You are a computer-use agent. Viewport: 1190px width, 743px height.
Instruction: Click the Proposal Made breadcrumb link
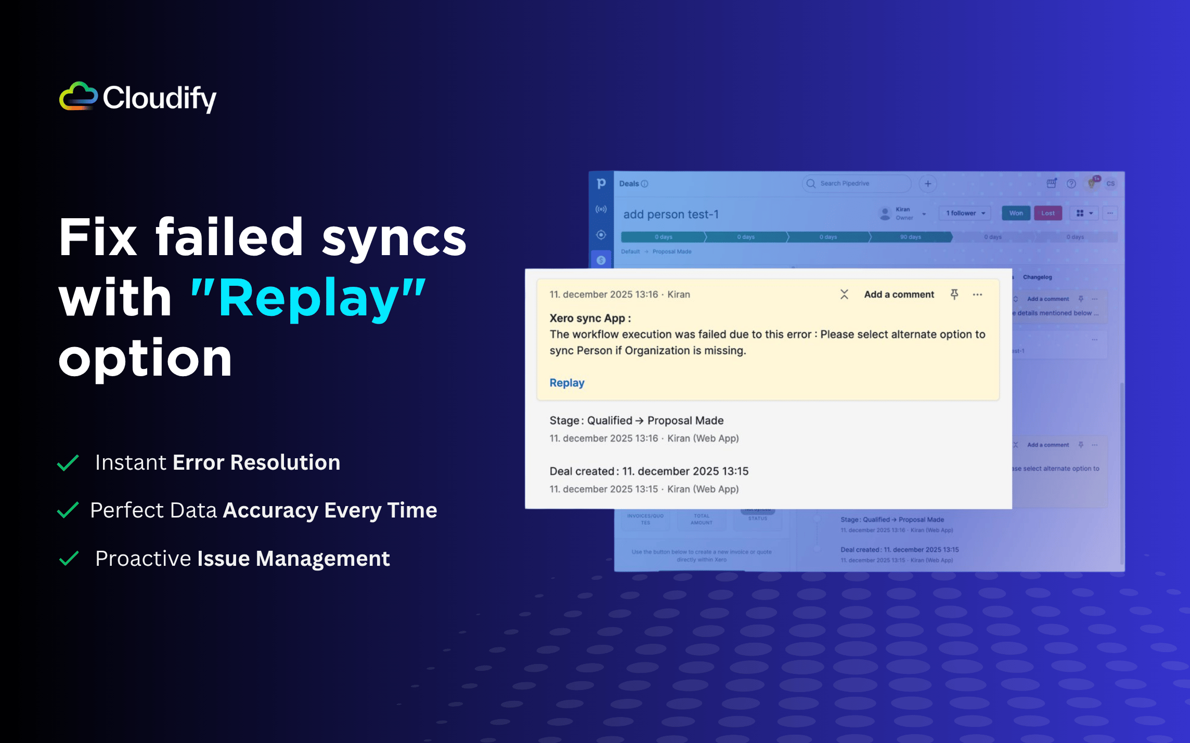tap(672, 251)
